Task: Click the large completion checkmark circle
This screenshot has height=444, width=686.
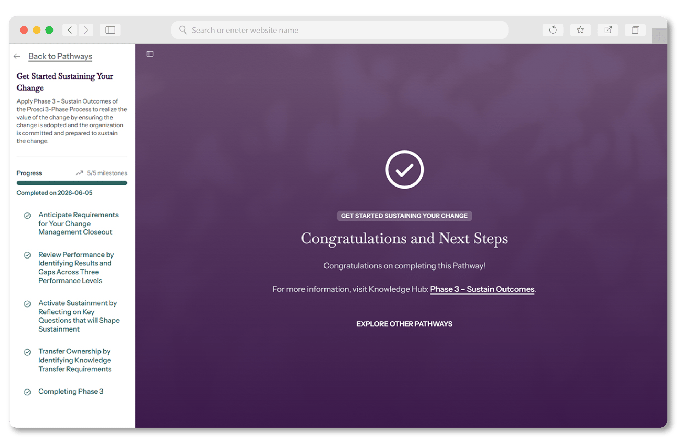Action: point(404,169)
